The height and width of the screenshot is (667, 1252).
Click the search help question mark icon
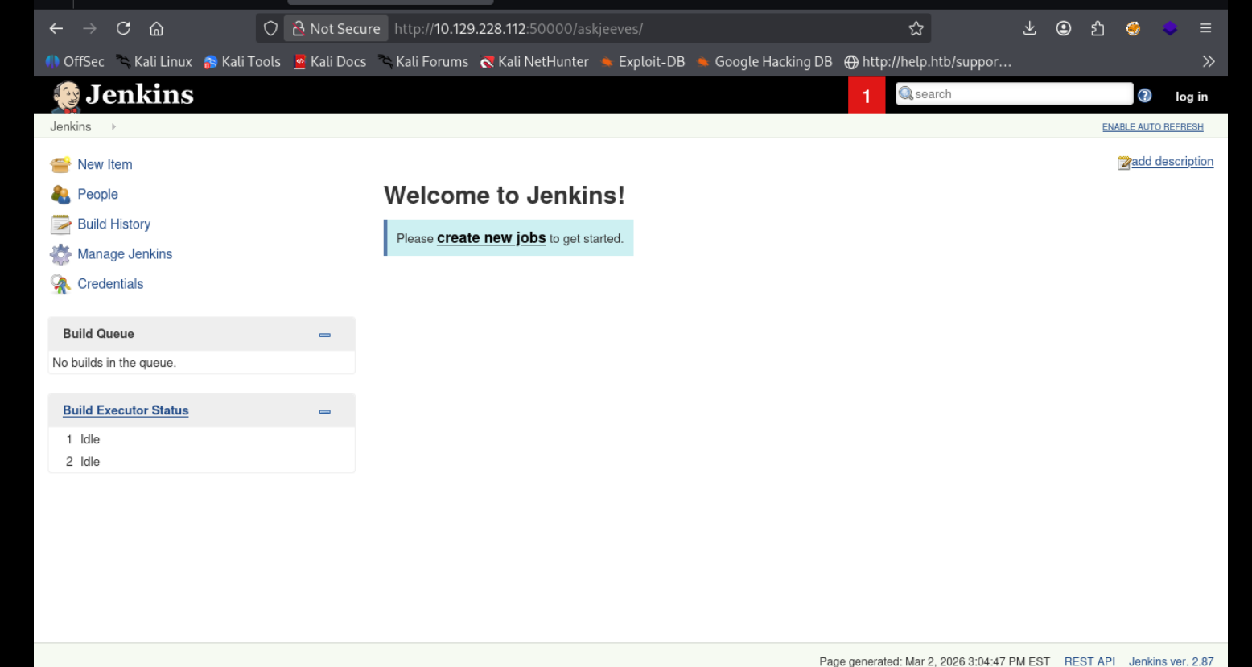1144,96
